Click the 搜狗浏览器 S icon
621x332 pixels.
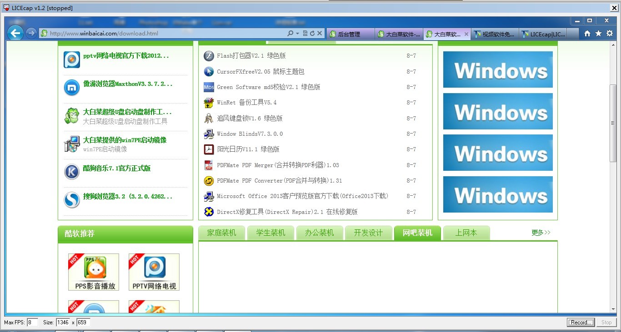72,200
